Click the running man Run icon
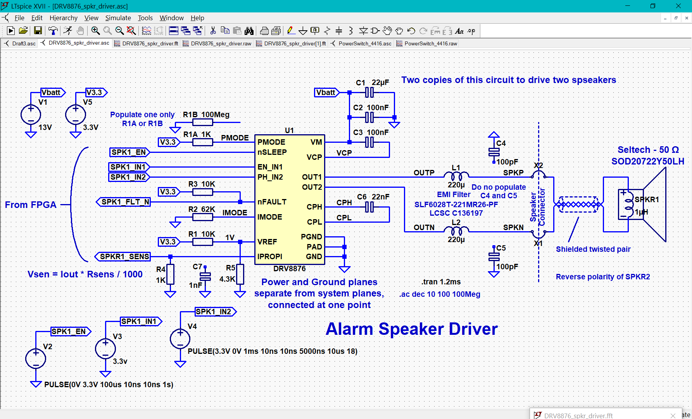The image size is (692, 419). click(x=68, y=31)
